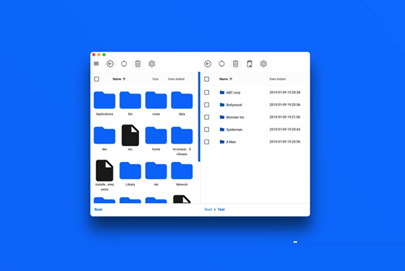Open the net folder
This screenshot has width=405, height=271.
(x=156, y=171)
